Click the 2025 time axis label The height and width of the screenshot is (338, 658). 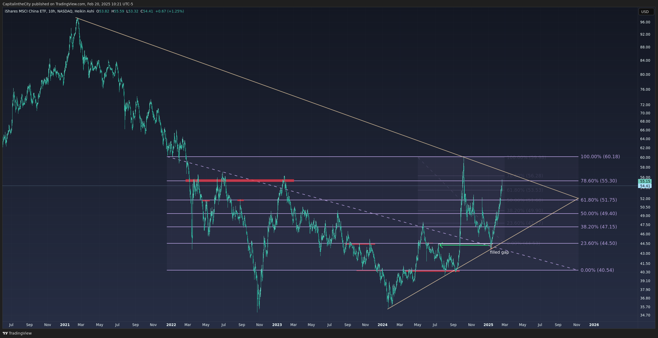click(488, 325)
